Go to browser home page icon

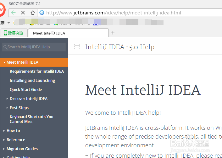[x=33, y=13]
